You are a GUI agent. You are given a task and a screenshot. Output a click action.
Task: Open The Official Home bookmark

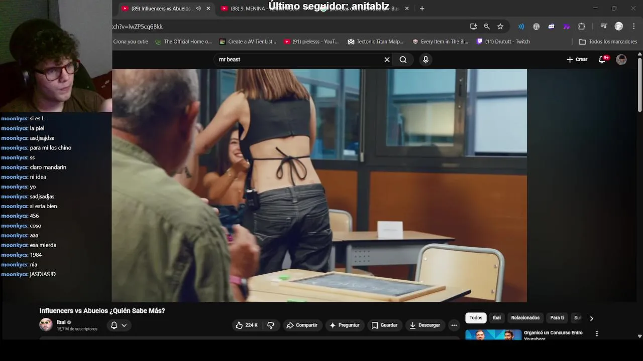pyautogui.click(x=183, y=42)
